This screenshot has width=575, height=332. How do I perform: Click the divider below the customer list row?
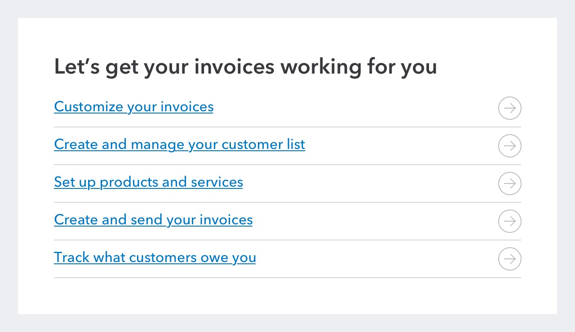click(x=287, y=165)
